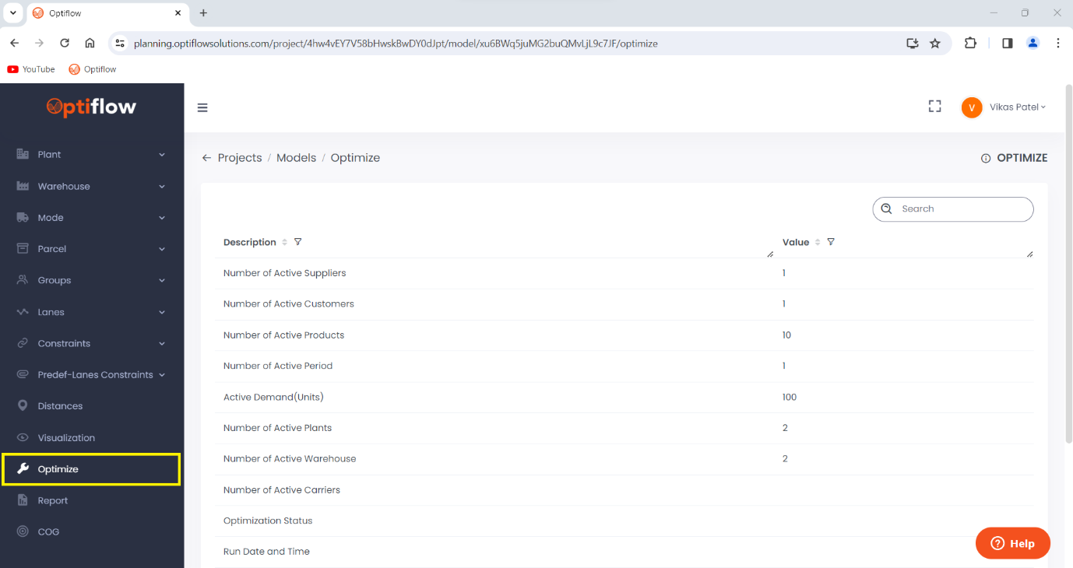
Task: Click inside the Search field
Action: [952, 209]
